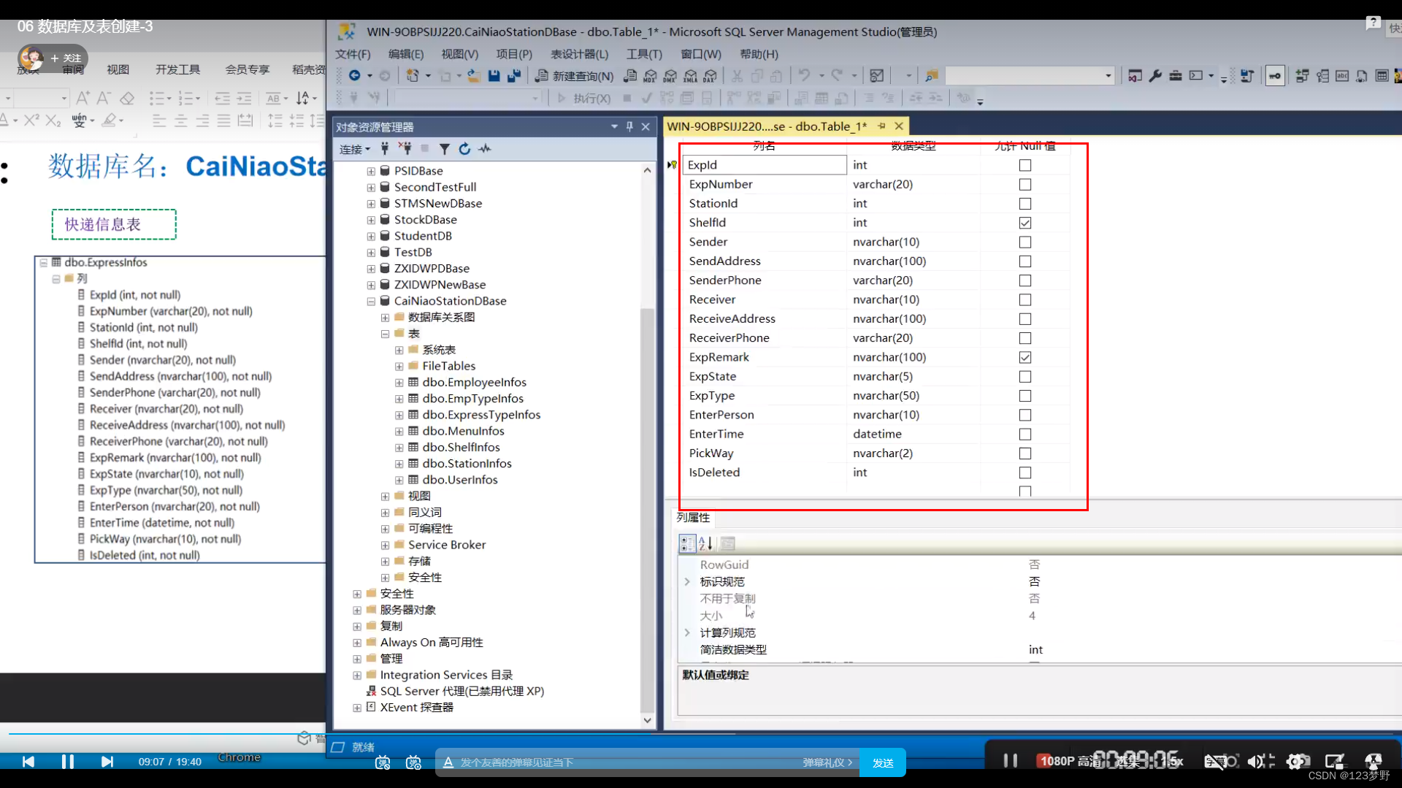This screenshot has height=788, width=1402.
Task: Toggle Allow Nulls checkbox for ExpState
Action: 1025,377
